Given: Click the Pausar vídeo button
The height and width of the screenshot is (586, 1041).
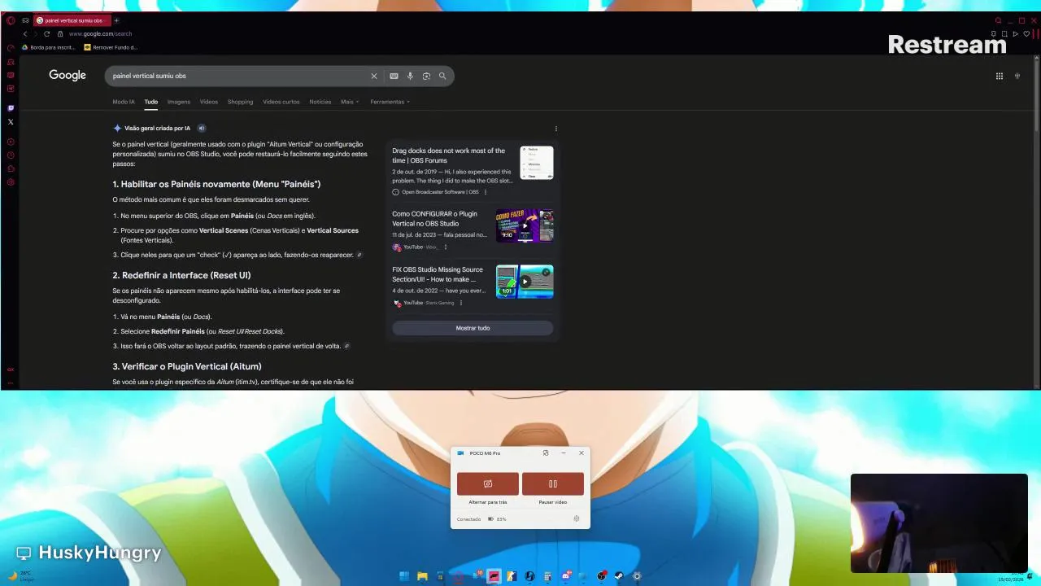Looking at the screenshot, I should tap(553, 483).
